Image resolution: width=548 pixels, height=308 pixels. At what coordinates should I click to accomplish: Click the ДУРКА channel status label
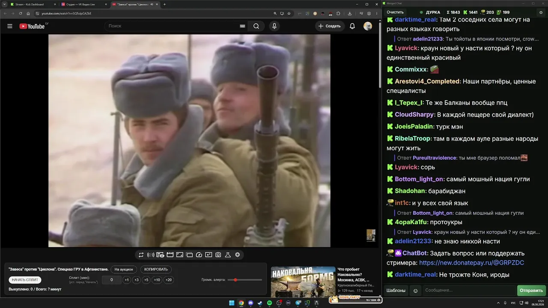click(x=433, y=12)
